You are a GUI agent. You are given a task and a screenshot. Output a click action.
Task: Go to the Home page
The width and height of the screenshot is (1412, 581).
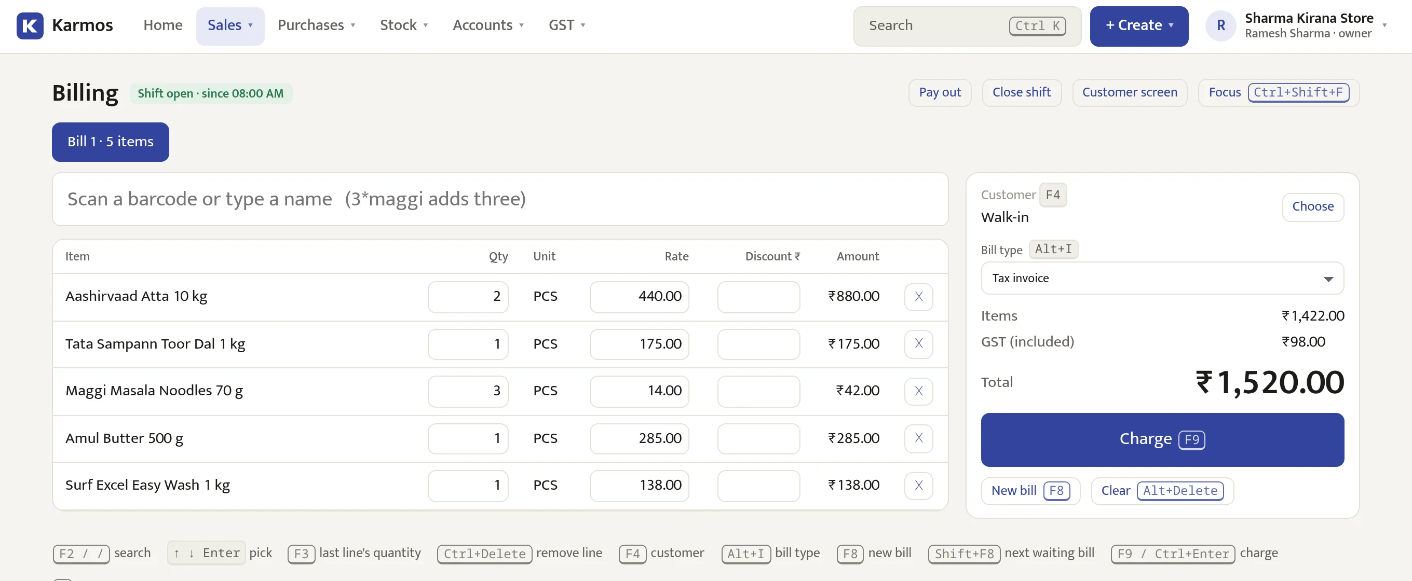(163, 26)
